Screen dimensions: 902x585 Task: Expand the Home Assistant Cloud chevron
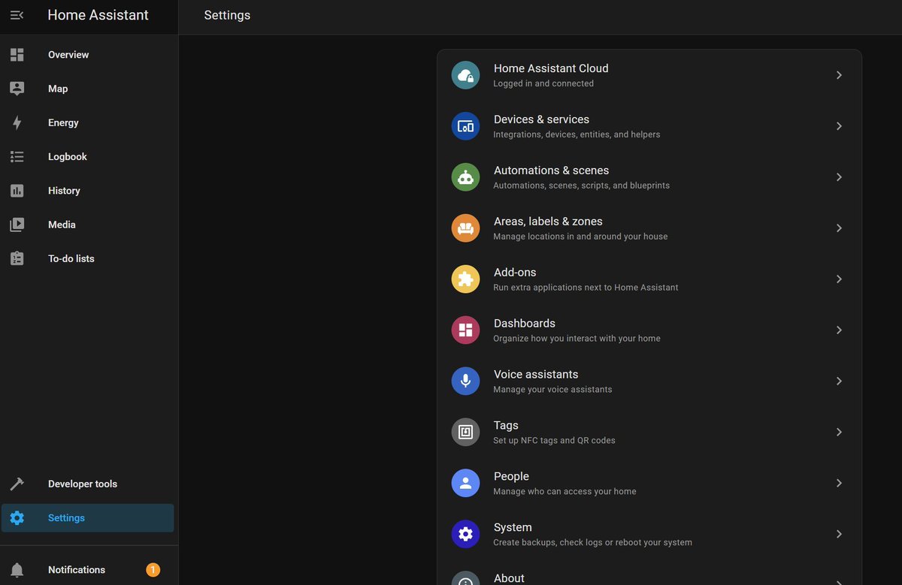(x=839, y=75)
